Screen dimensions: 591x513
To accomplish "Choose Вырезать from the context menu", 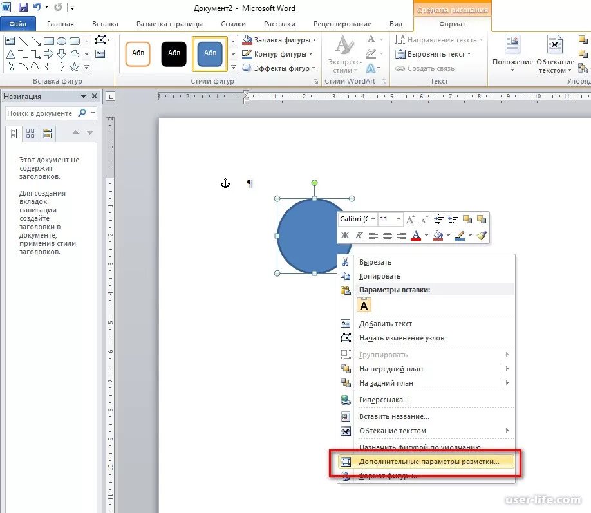I will 427,262.
